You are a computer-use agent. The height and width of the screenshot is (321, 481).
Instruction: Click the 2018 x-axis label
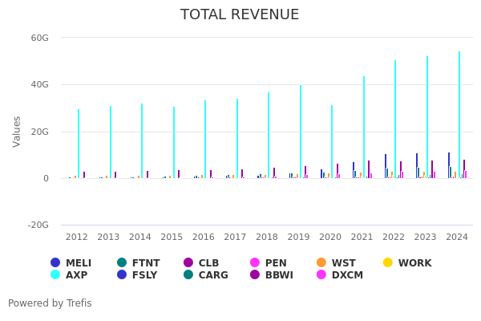[x=267, y=238]
